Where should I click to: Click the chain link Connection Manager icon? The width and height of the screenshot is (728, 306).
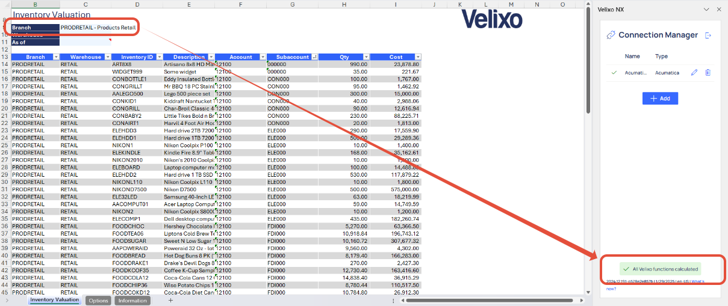click(x=611, y=35)
